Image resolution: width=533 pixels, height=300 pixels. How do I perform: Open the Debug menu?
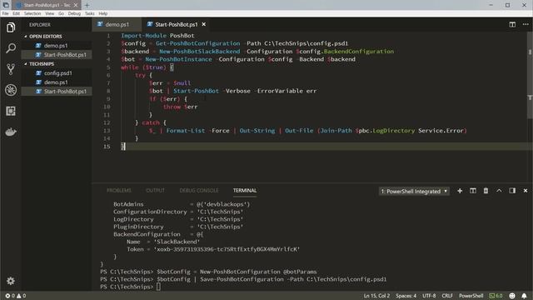click(x=74, y=13)
